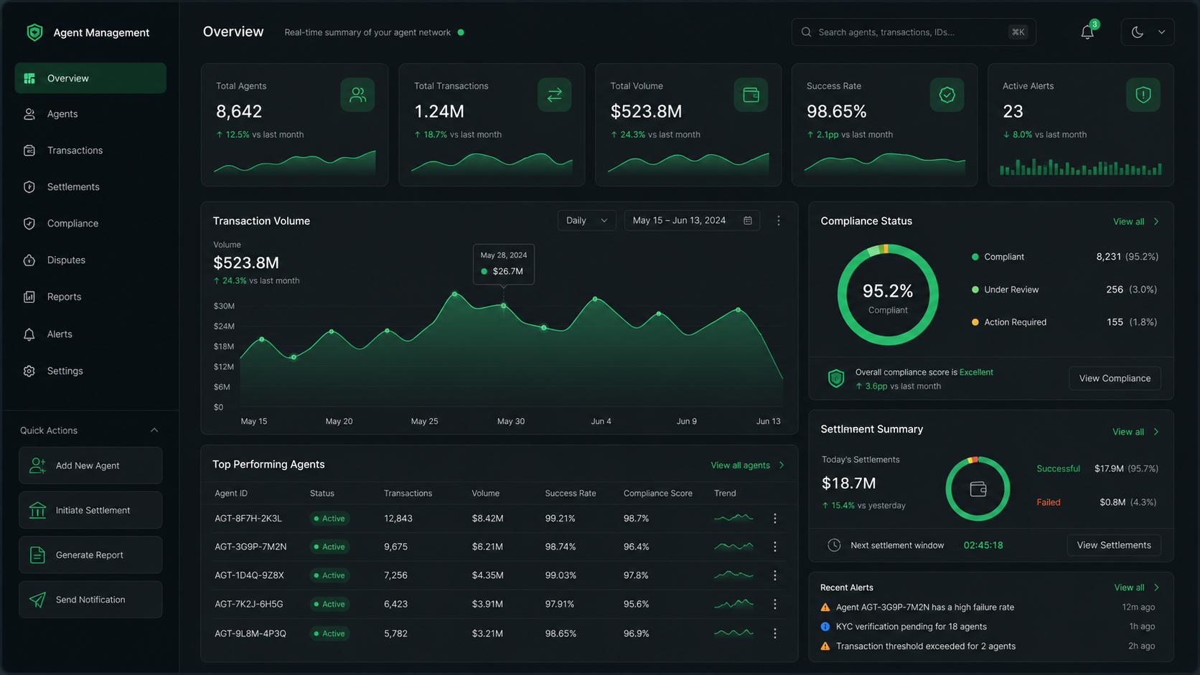
Task: Click Initiate Settlement quick action
Action: (x=90, y=510)
